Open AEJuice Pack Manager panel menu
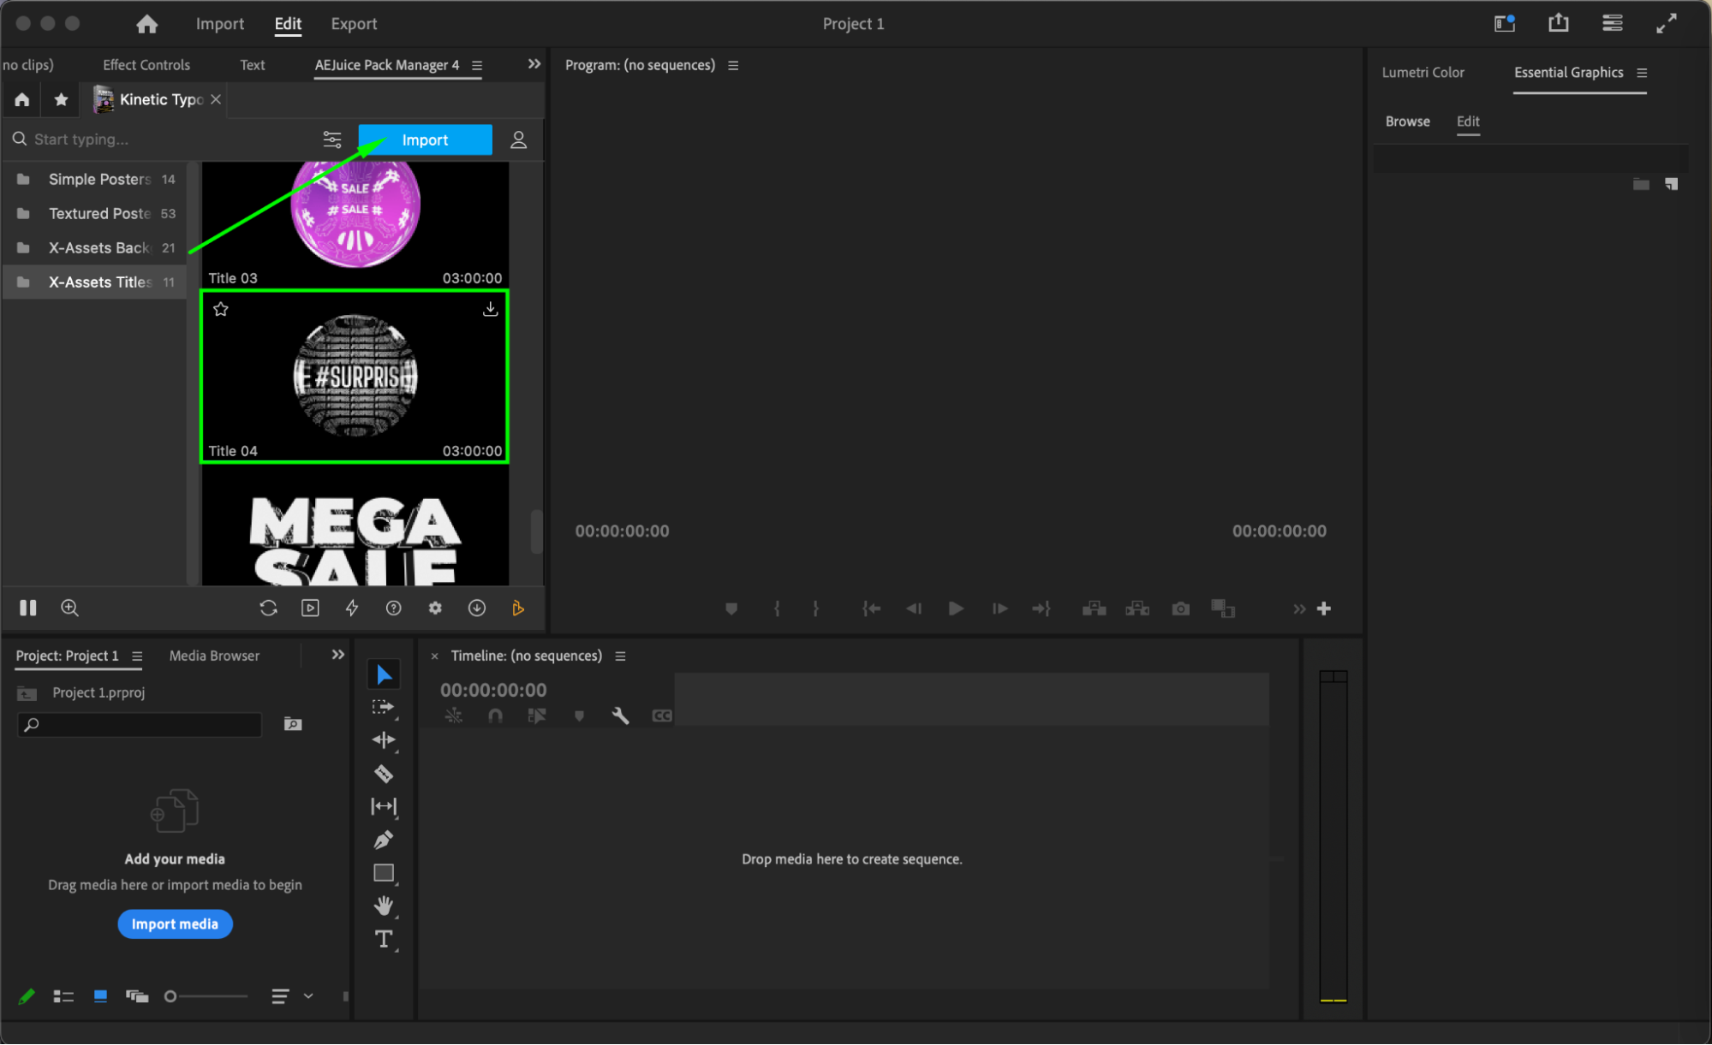 click(x=477, y=65)
